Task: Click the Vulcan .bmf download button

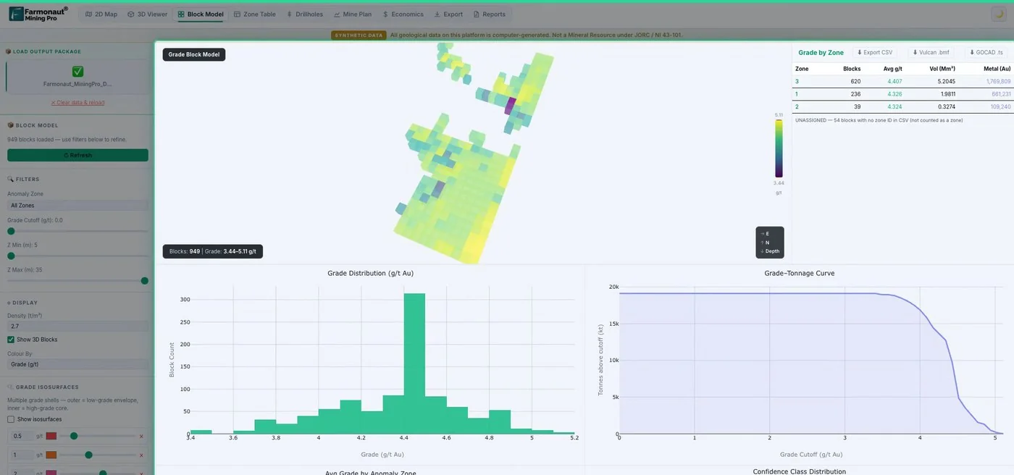Action: tap(931, 52)
